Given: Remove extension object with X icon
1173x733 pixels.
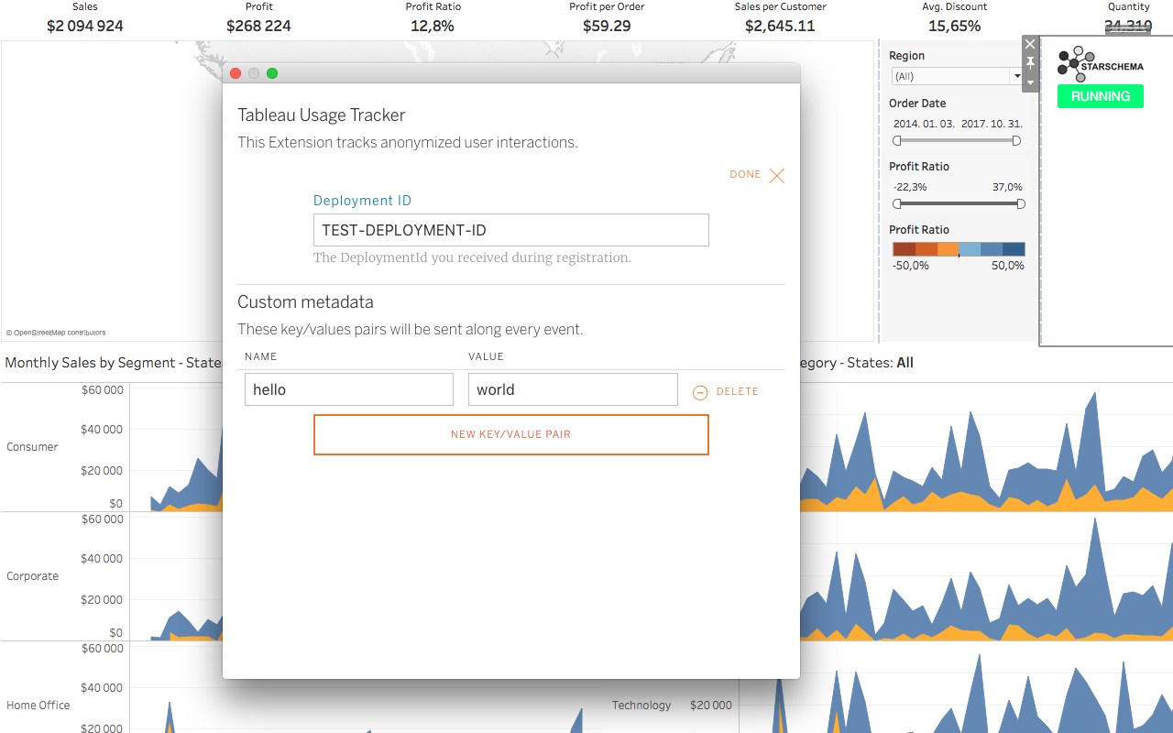Looking at the screenshot, I should [x=1030, y=44].
